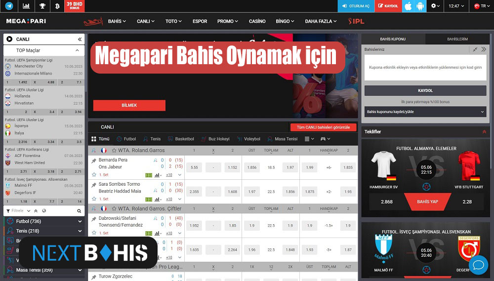This screenshot has height=281, width=494.
Task: Click the Bitcoin icon in top bar
Action: (57, 6)
